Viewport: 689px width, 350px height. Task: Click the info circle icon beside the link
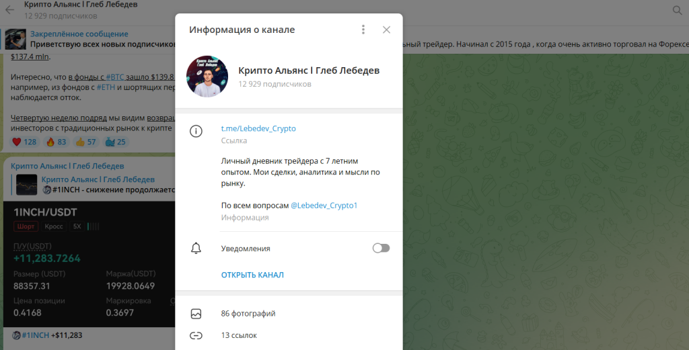pos(196,131)
